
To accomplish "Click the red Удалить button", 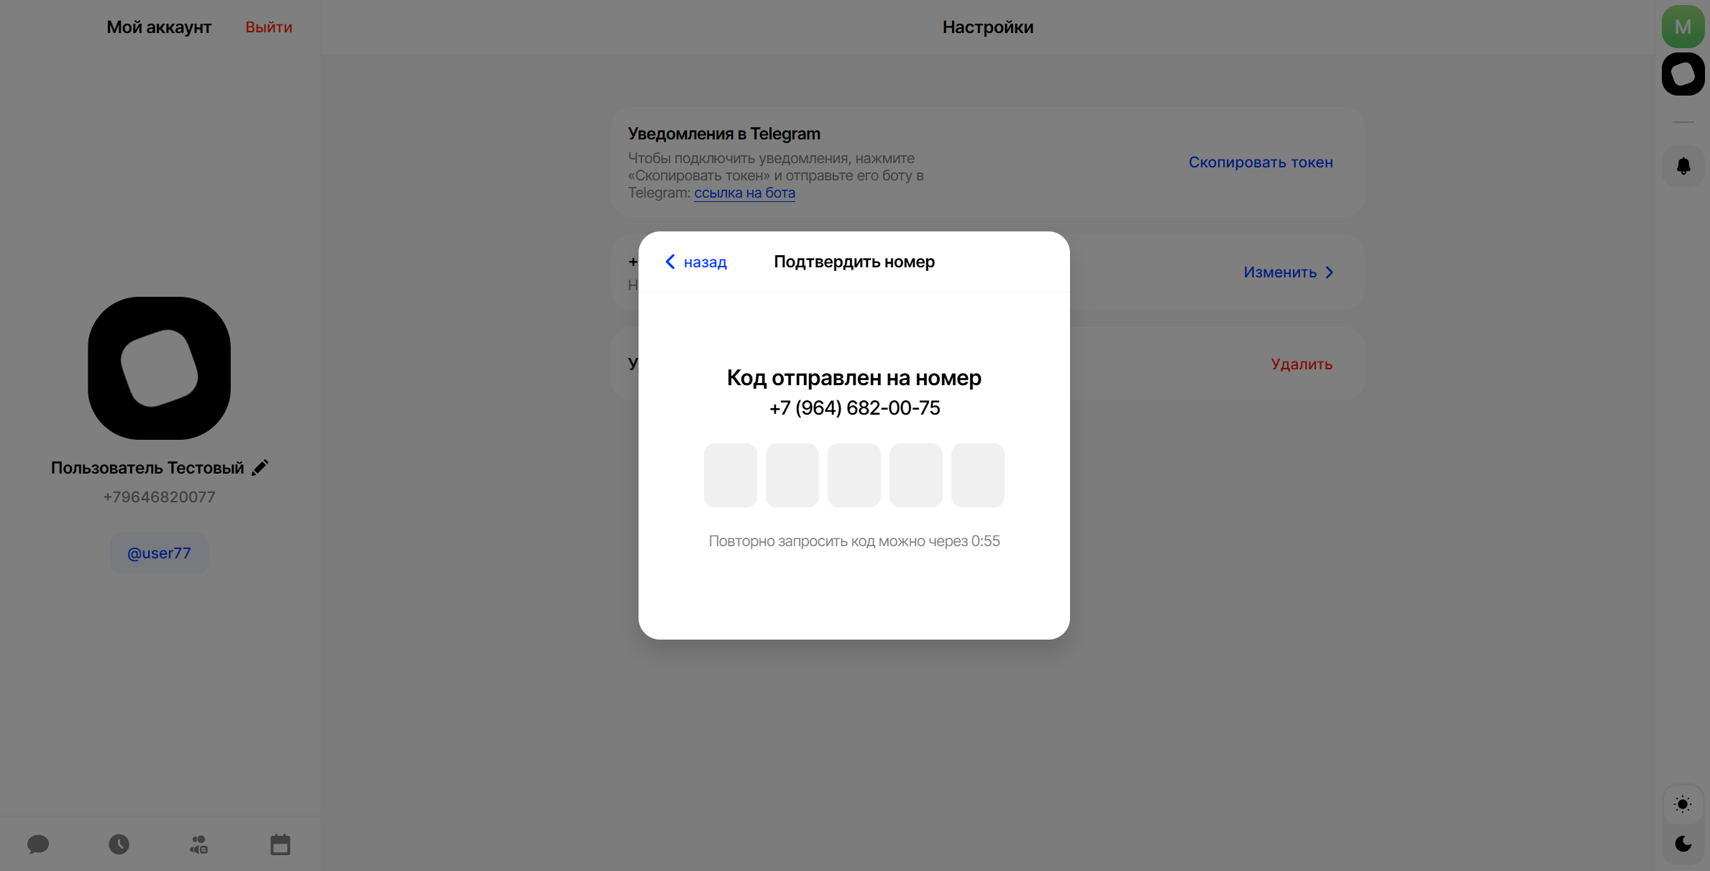I will coord(1301,364).
